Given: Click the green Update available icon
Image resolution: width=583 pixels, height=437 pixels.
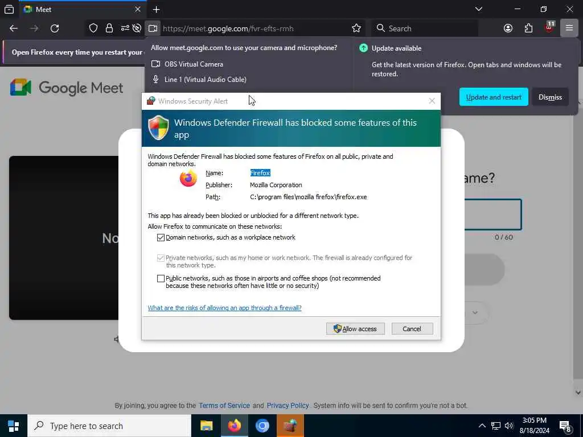Looking at the screenshot, I should pyautogui.click(x=363, y=48).
